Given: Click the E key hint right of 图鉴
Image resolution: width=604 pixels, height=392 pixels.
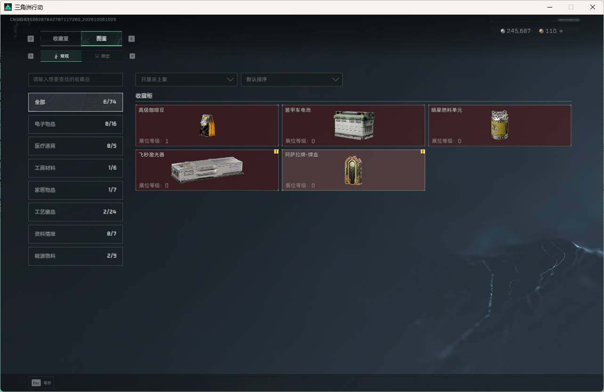Looking at the screenshot, I should (131, 39).
